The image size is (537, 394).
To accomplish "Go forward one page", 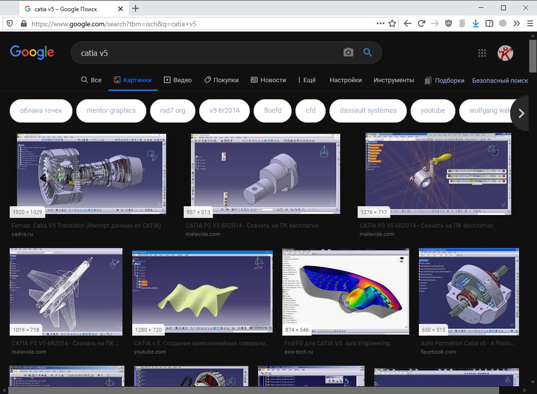I will pos(434,24).
